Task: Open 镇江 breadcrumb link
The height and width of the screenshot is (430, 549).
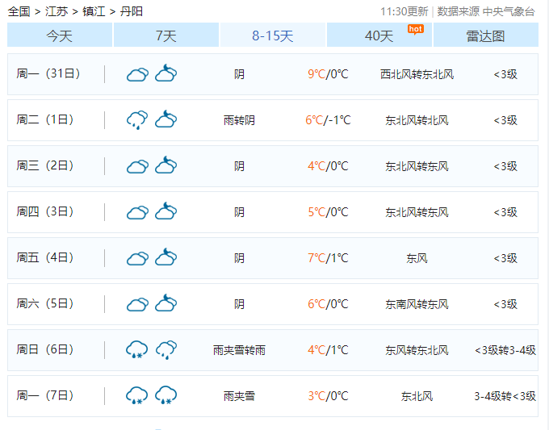Action: point(94,11)
